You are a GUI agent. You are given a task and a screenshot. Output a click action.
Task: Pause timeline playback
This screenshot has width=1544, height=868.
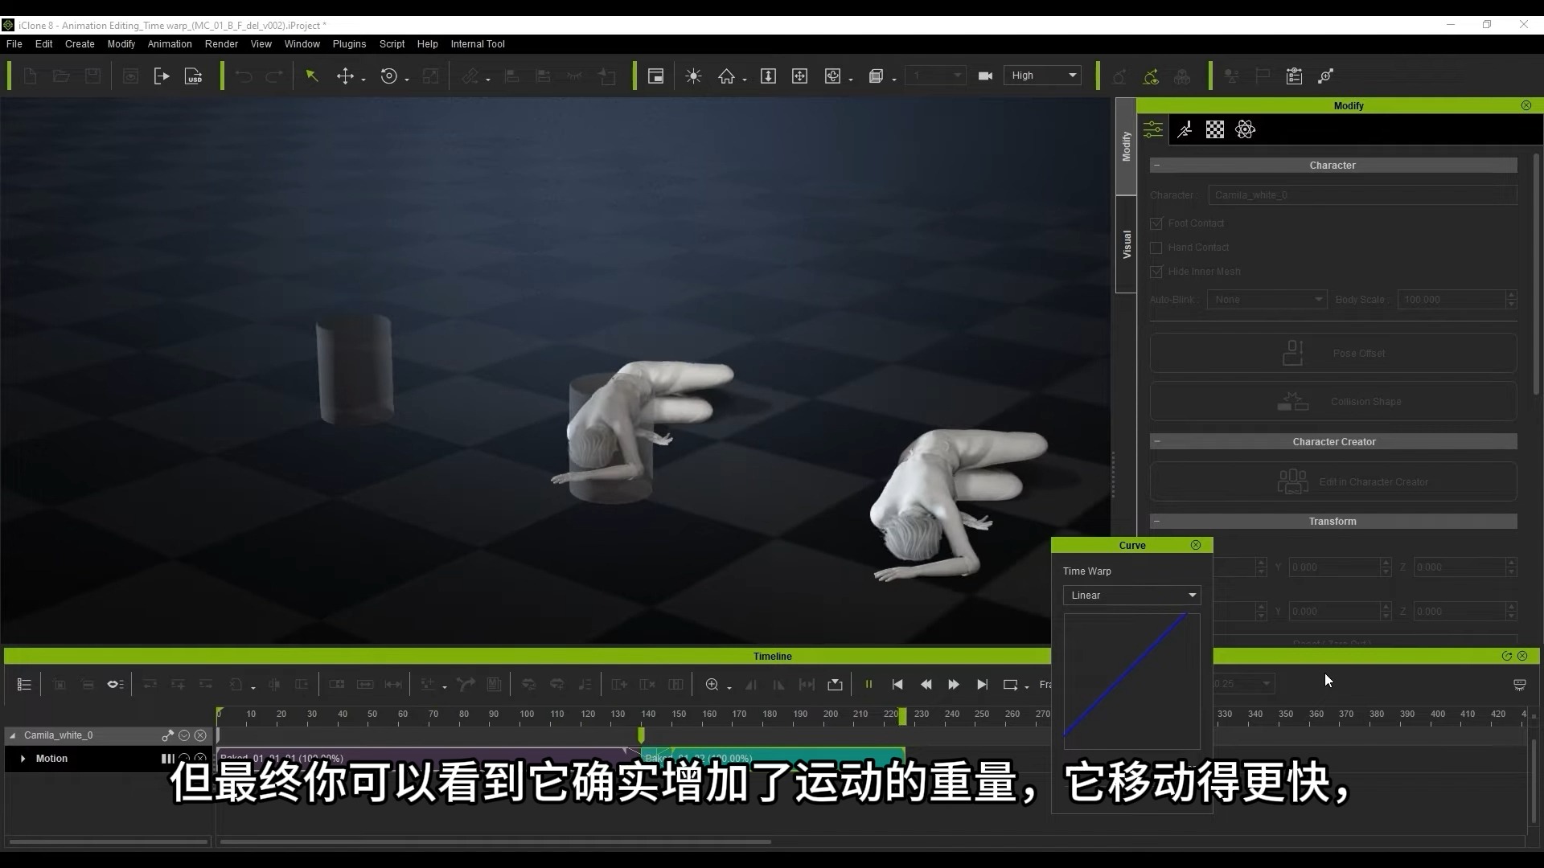click(x=869, y=685)
